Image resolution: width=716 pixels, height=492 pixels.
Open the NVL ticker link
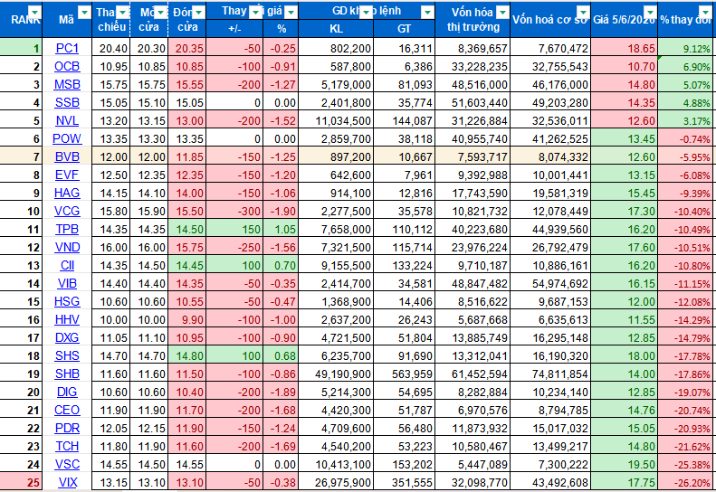[67, 120]
